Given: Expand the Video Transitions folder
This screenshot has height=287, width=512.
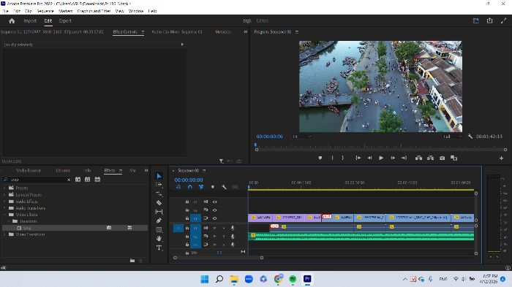Looking at the screenshot, I should pos(4,234).
